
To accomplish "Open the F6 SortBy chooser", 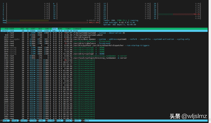I will (50, 121).
